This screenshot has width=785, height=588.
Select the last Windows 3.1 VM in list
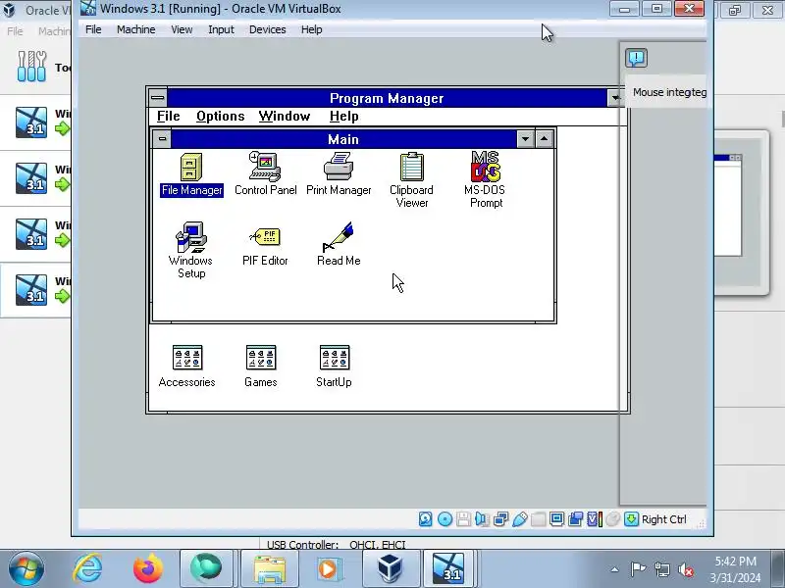[35, 289]
